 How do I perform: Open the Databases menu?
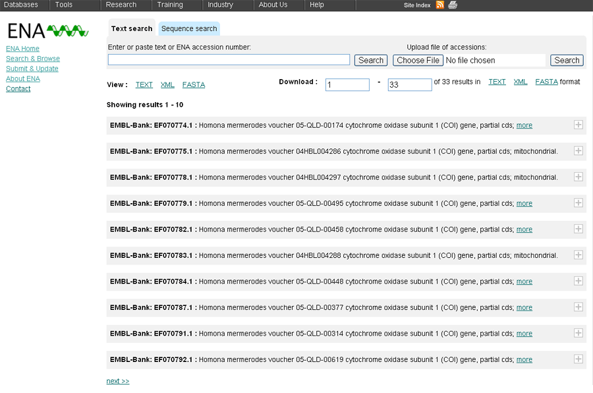point(21,5)
